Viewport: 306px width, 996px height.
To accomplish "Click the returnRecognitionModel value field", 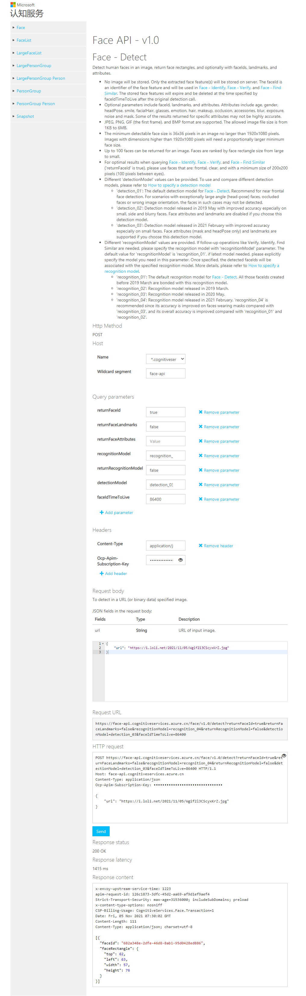I will (166, 470).
